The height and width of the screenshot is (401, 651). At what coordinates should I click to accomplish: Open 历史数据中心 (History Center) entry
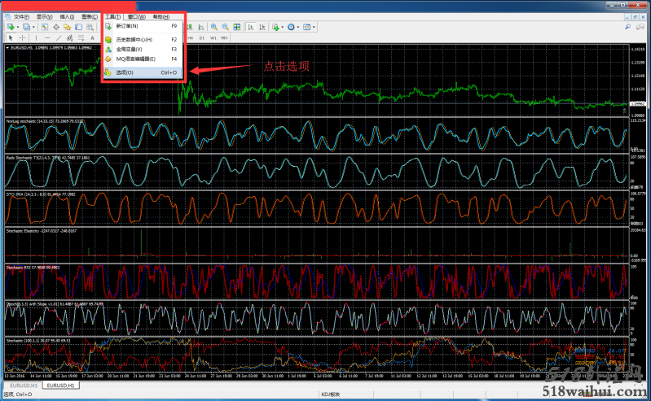coord(134,39)
